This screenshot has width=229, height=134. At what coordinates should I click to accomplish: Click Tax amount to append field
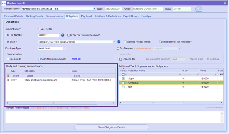click(x=178, y=59)
